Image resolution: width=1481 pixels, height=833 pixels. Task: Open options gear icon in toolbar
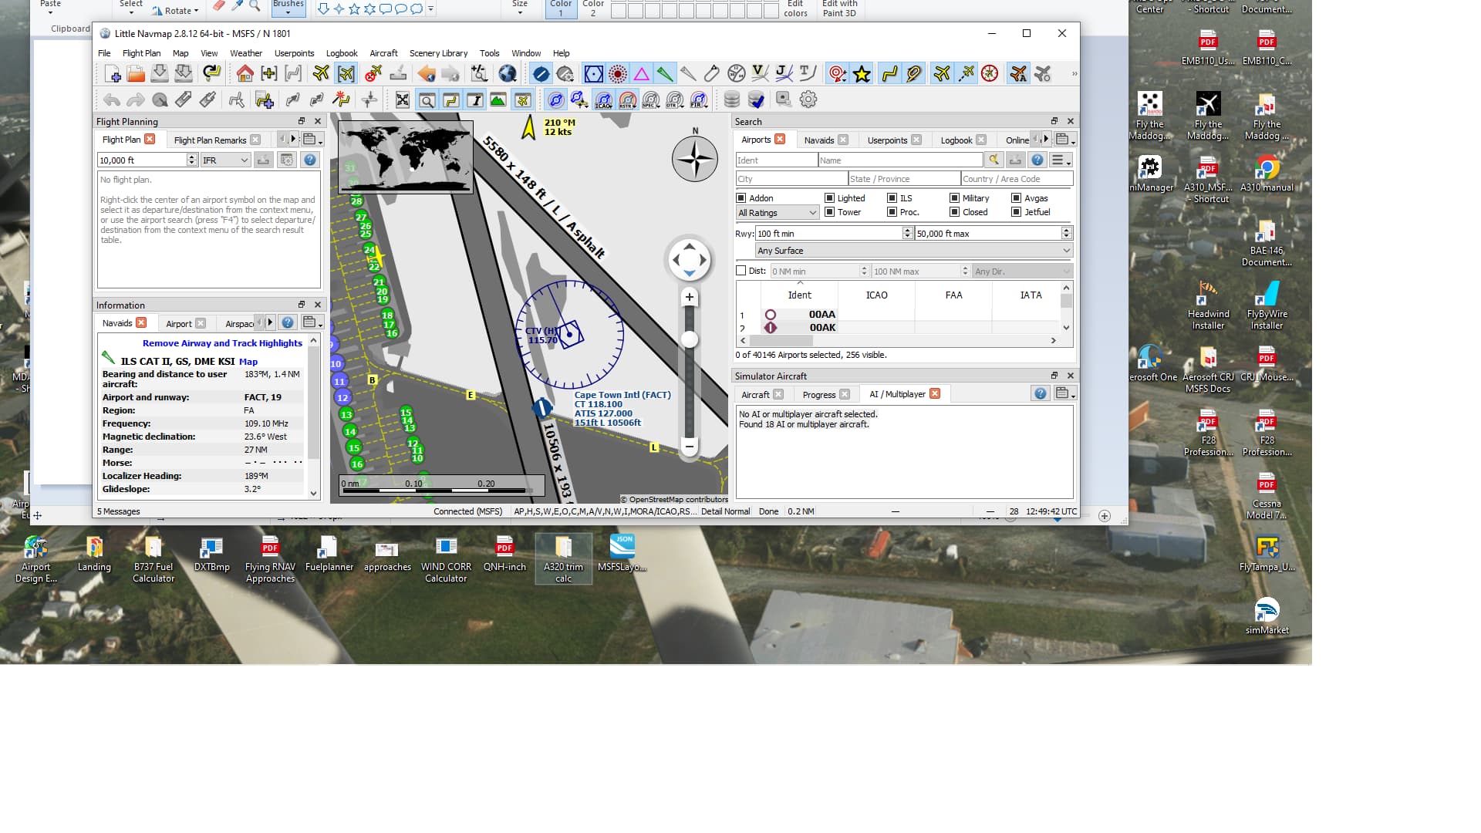point(808,99)
